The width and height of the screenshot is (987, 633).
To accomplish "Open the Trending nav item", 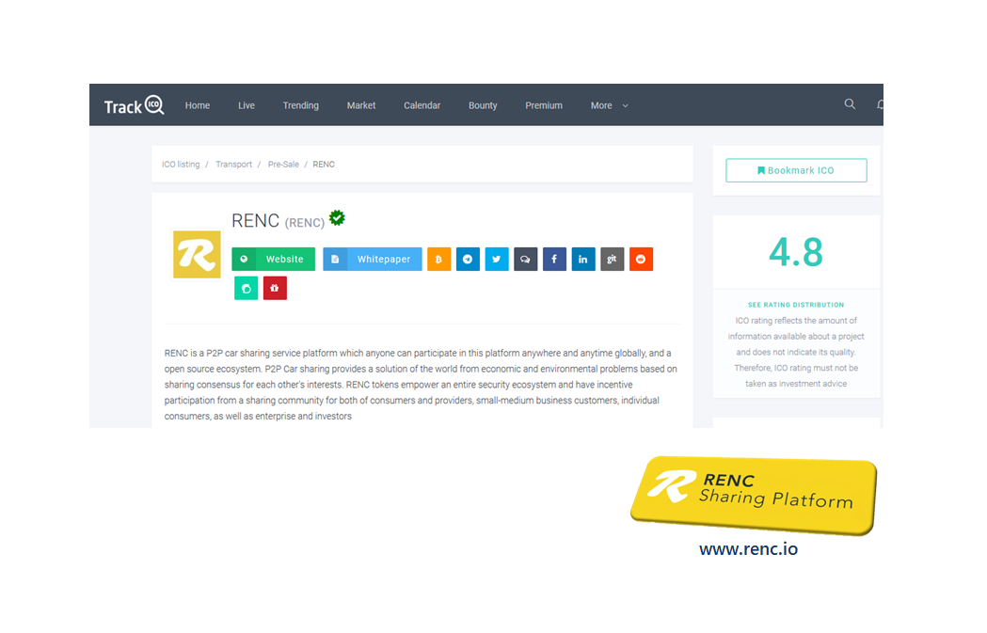I will [x=301, y=105].
